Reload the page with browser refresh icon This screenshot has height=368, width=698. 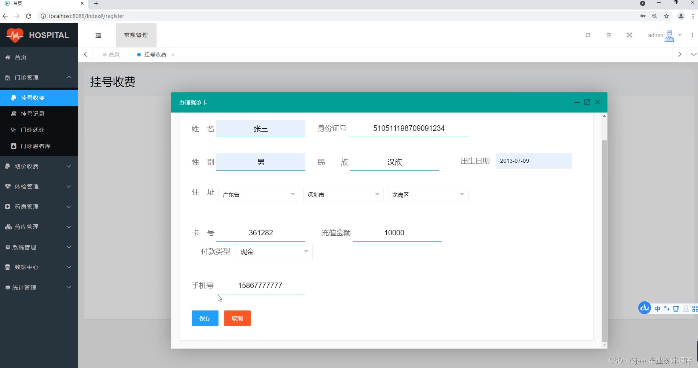click(29, 16)
